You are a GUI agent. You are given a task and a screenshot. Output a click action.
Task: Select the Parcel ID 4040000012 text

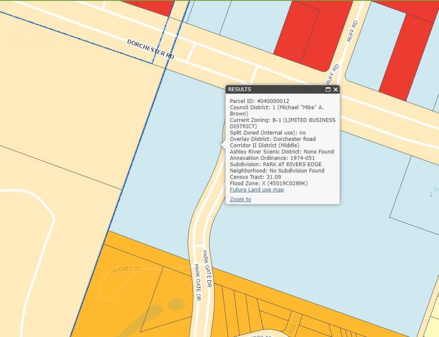click(x=259, y=101)
